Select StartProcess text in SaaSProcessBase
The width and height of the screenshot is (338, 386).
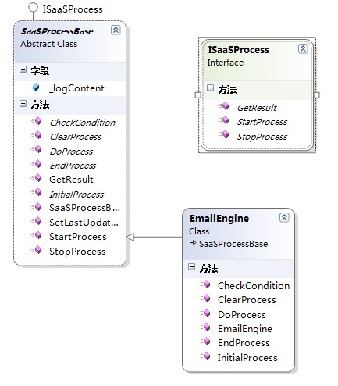pos(78,237)
